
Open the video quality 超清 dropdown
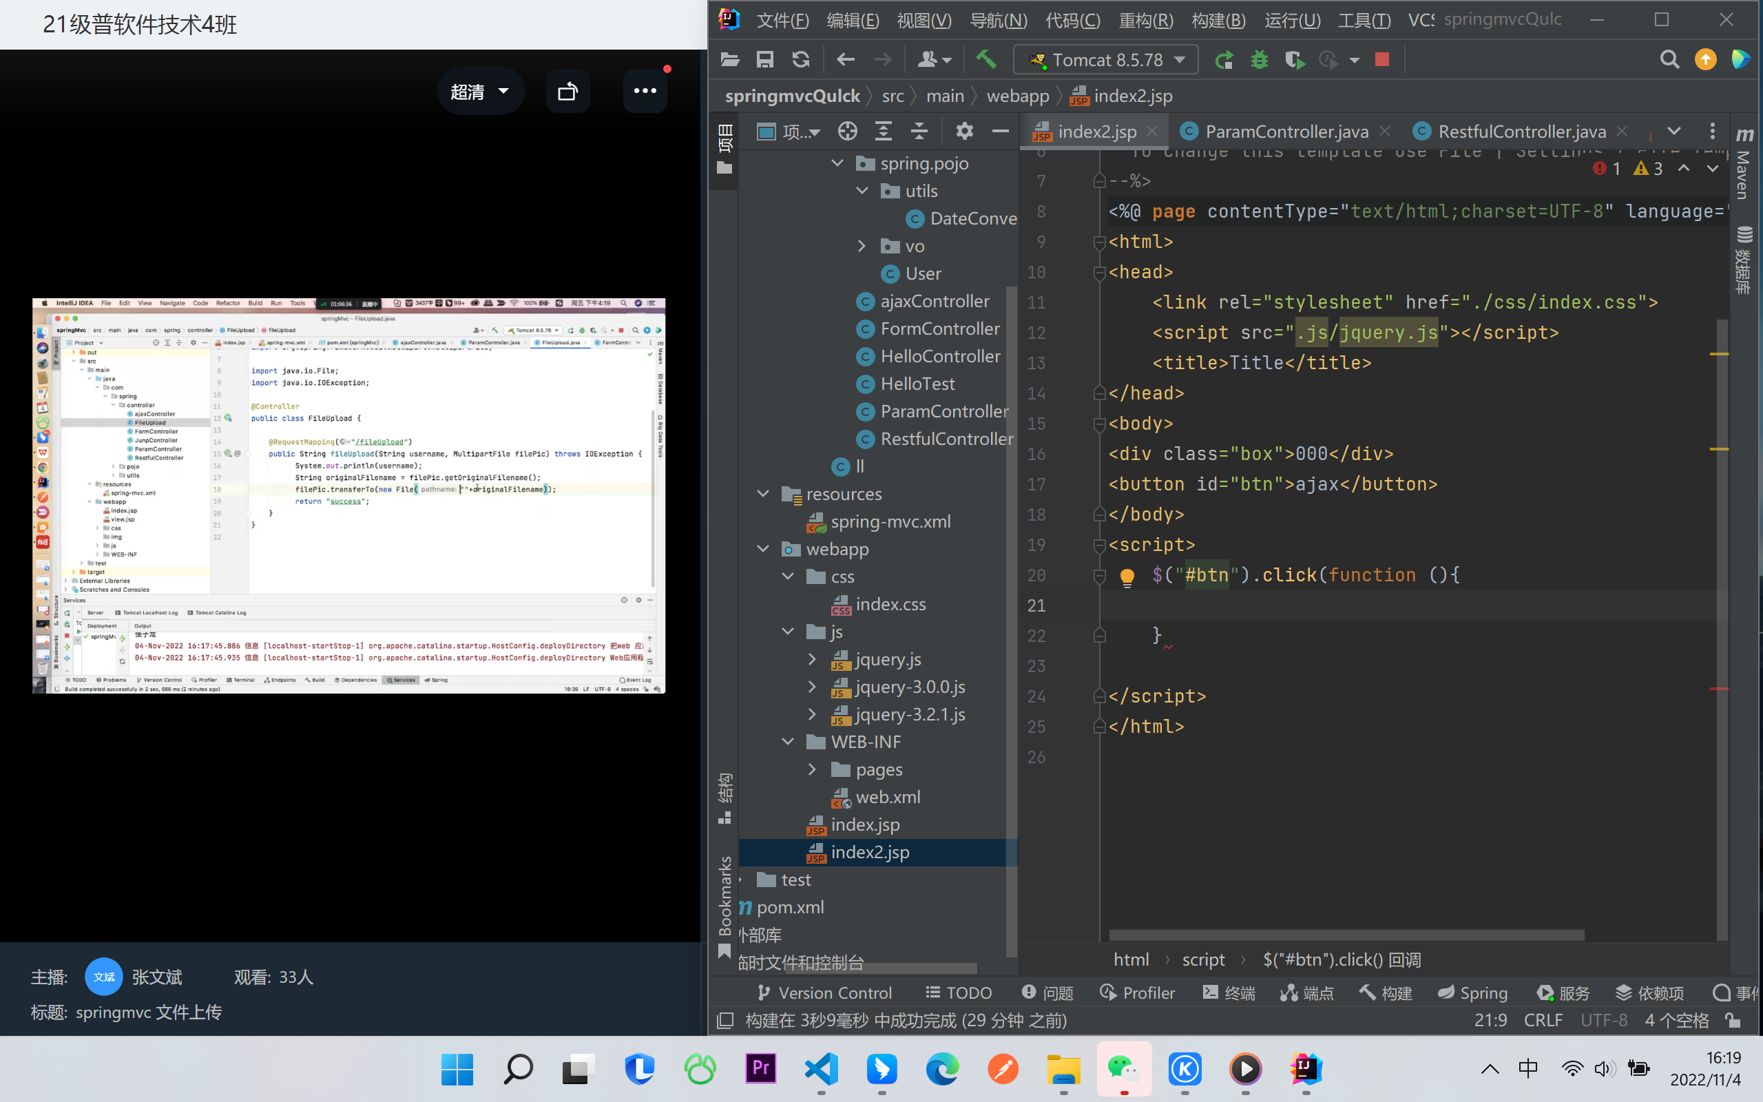(479, 91)
